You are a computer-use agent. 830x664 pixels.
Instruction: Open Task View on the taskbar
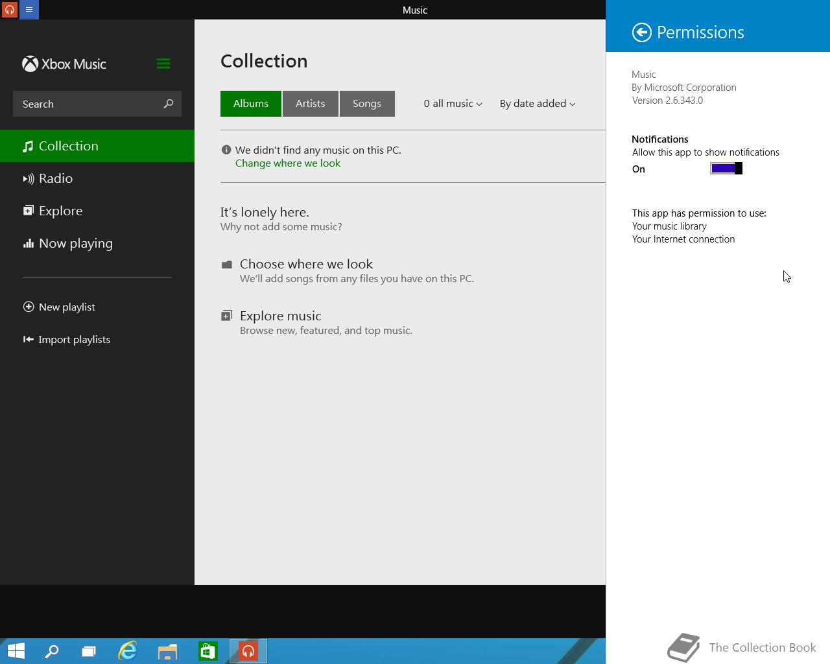pos(89,651)
